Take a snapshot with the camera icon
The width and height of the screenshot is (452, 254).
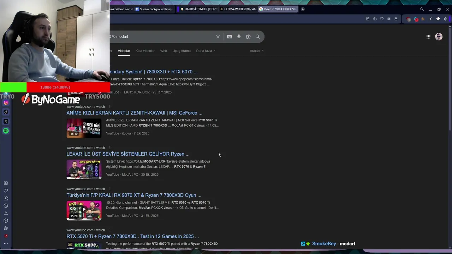pyautogui.click(x=375, y=19)
